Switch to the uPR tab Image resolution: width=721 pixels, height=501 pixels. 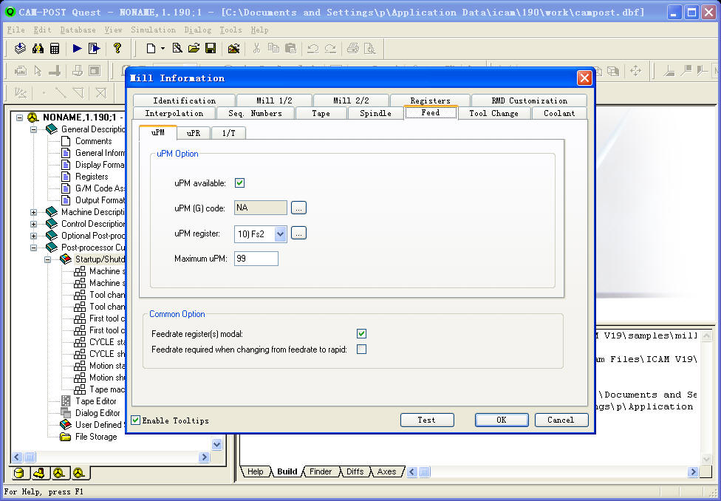[193, 133]
